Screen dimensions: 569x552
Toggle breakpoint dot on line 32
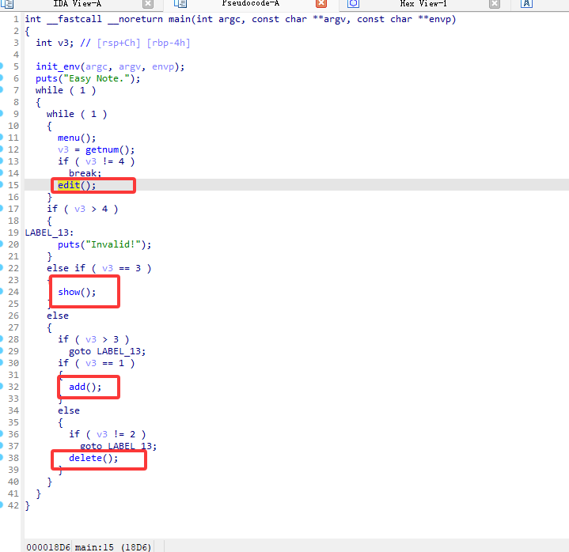2,386
